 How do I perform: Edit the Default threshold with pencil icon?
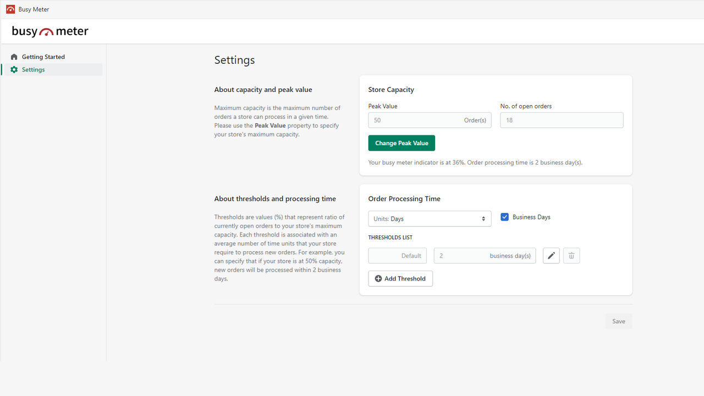551,256
